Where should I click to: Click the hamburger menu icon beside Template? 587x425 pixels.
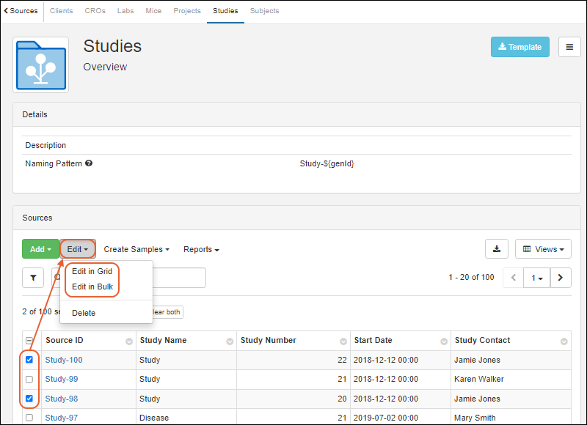(569, 47)
